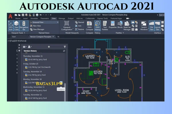Open the version list view options dropdown
Image resolution: width=172 pixels, height=114 pixels.
25,47
